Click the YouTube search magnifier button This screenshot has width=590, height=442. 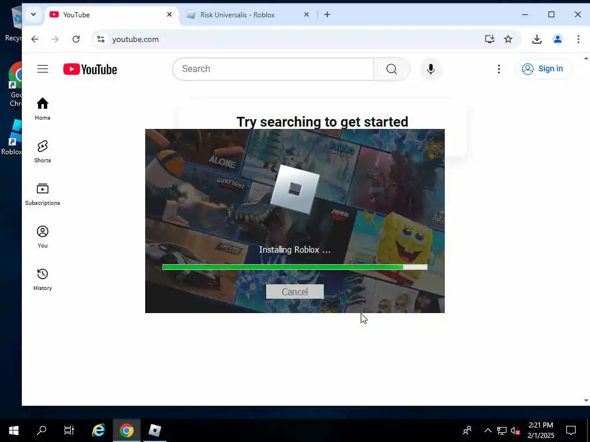tap(392, 69)
